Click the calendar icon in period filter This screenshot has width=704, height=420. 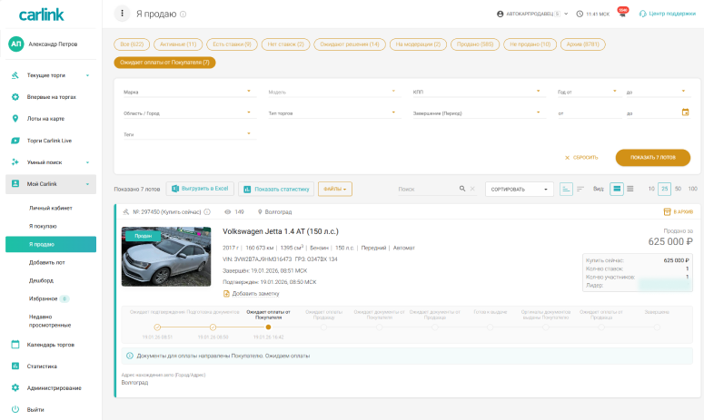(686, 112)
